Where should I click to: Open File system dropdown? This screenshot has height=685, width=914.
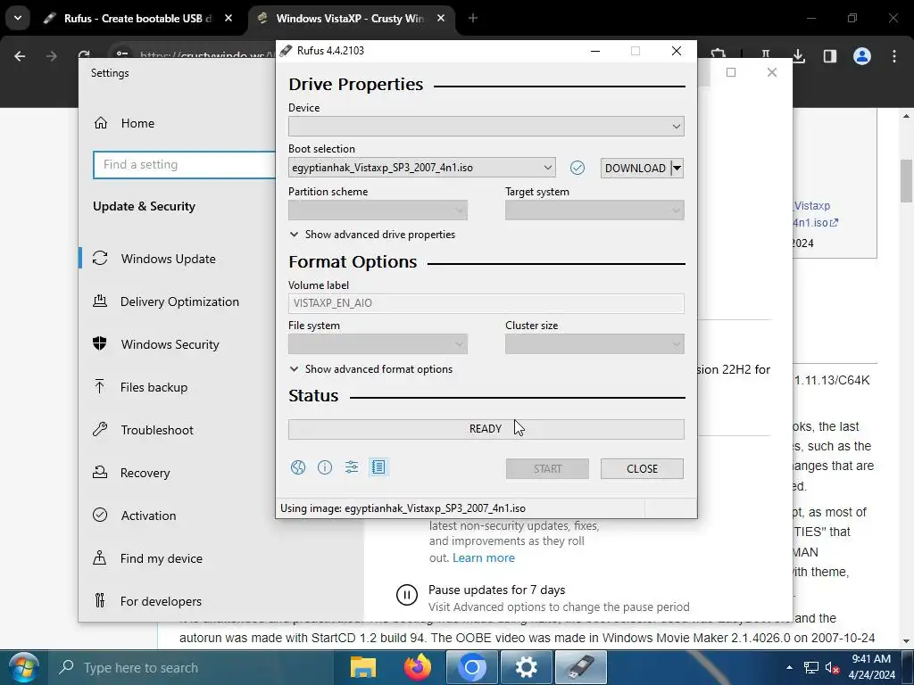tap(378, 344)
